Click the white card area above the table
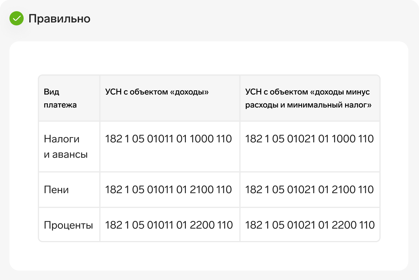419x280 pixels. pos(209,58)
